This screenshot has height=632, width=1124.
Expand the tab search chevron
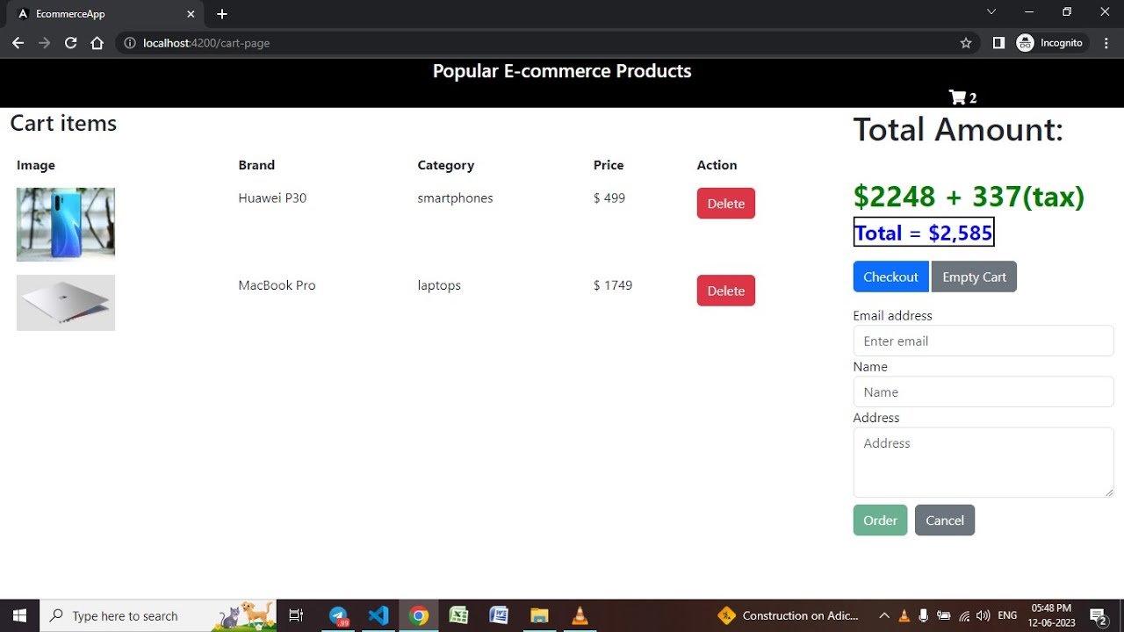[x=991, y=12]
